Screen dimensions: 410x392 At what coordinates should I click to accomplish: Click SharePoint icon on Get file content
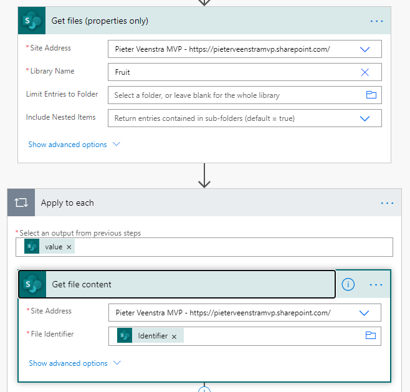(x=32, y=284)
